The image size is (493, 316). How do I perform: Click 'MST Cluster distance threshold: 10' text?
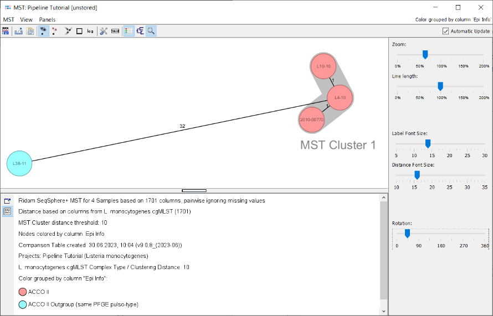63,222
